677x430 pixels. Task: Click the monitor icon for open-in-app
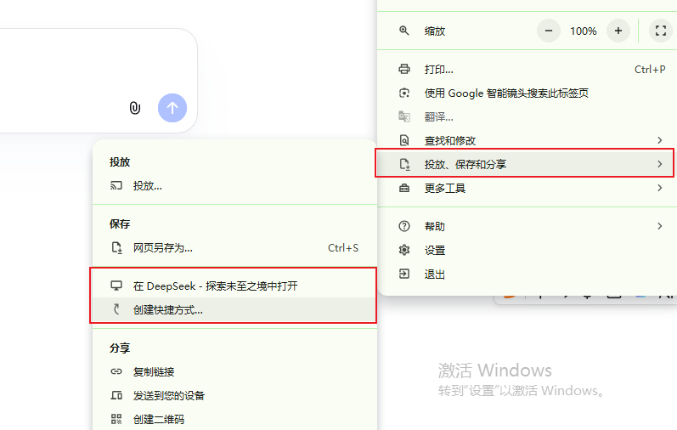(x=116, y=286)
